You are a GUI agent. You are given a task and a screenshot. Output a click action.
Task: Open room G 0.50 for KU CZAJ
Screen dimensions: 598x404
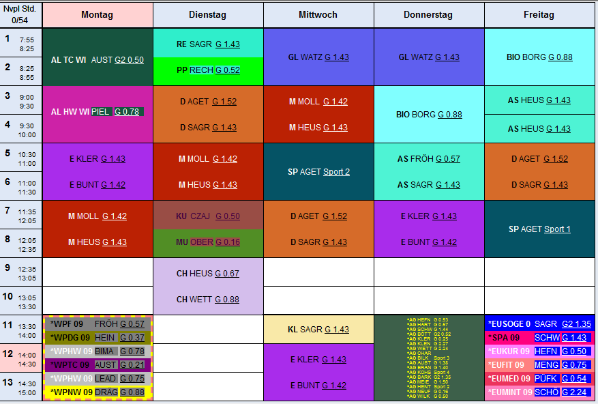228,216
